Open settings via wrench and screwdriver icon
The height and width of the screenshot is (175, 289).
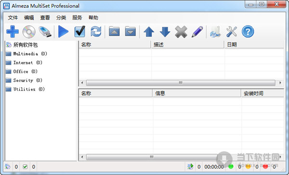(232, 32)
